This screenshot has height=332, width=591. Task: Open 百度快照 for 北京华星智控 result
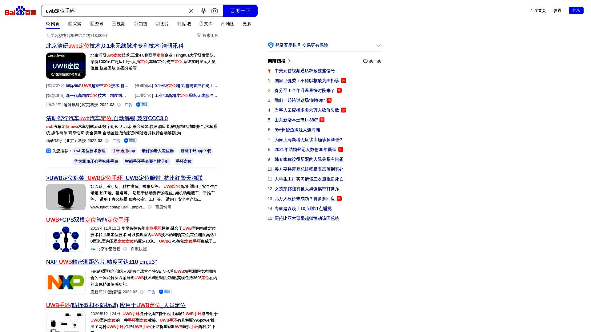coord(139,249)
